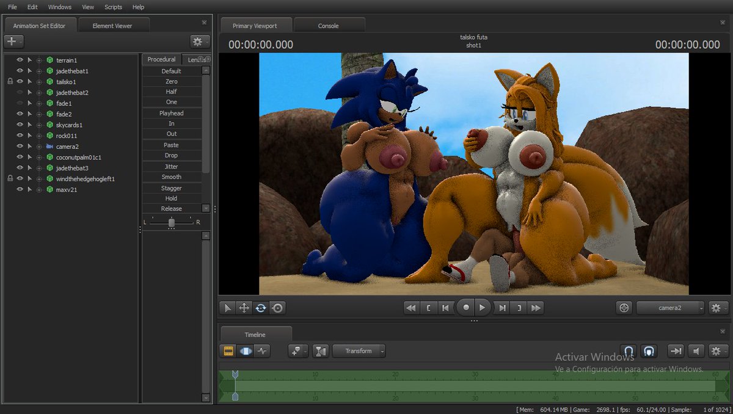The image size is (733, 414).
Task: Activate the viewport move manipulator tool
Action: tap(244, 308)
